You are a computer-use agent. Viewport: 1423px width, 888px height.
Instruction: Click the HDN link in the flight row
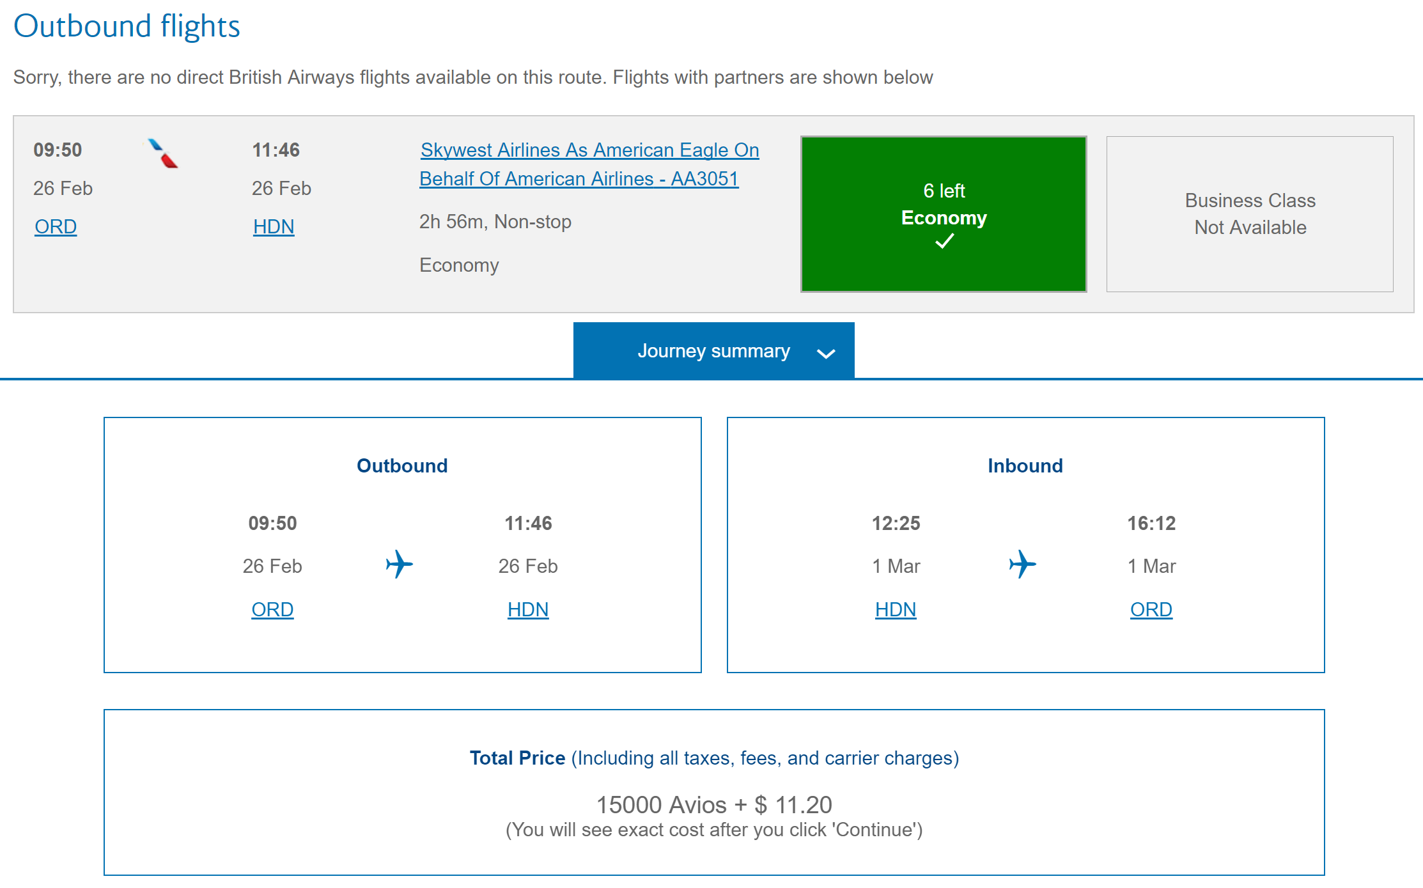pos(274,227)
